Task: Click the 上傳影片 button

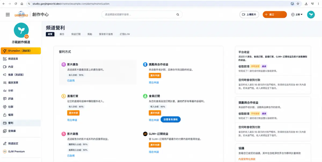Action: tap(249, 14)
